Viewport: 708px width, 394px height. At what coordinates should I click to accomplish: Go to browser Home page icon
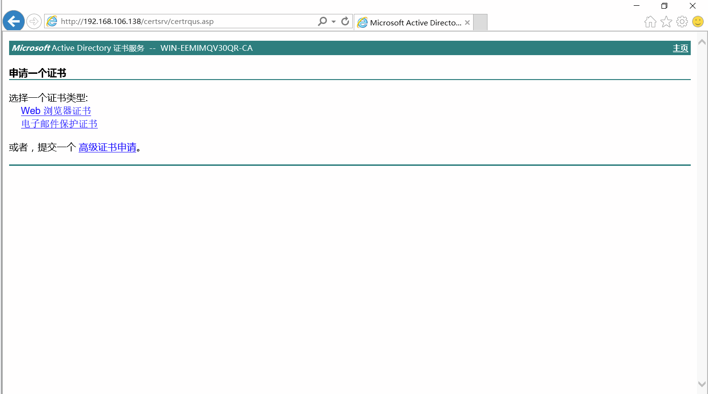point(650,22)
